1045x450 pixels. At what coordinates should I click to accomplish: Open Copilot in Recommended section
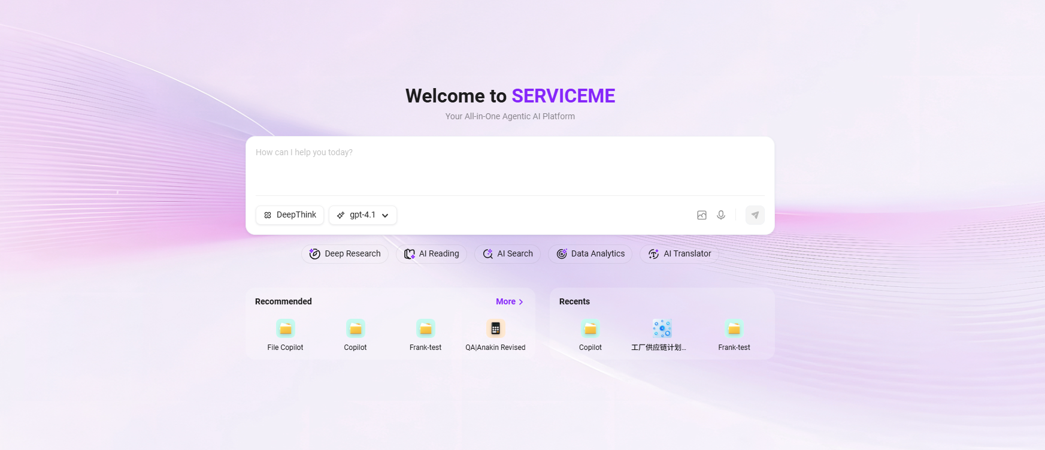pyautogui.click(x=355, y=328)
